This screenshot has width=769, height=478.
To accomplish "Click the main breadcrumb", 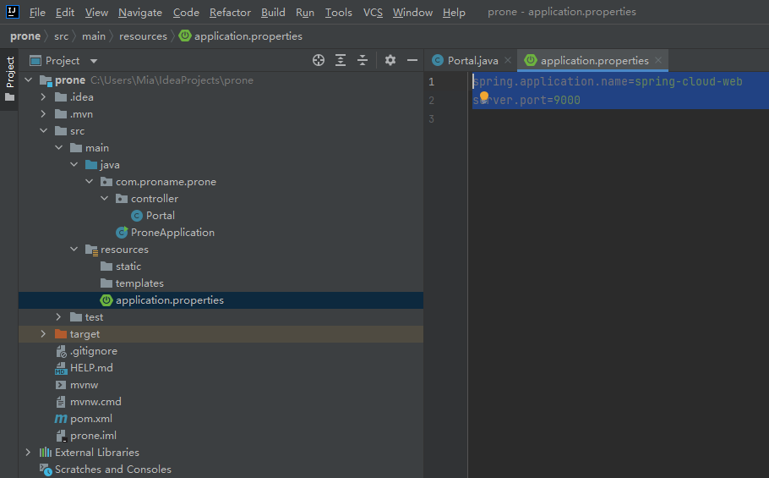I will coord(94,36).
